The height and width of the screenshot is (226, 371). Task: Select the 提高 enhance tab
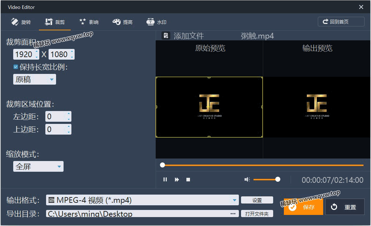click(122, 22)
